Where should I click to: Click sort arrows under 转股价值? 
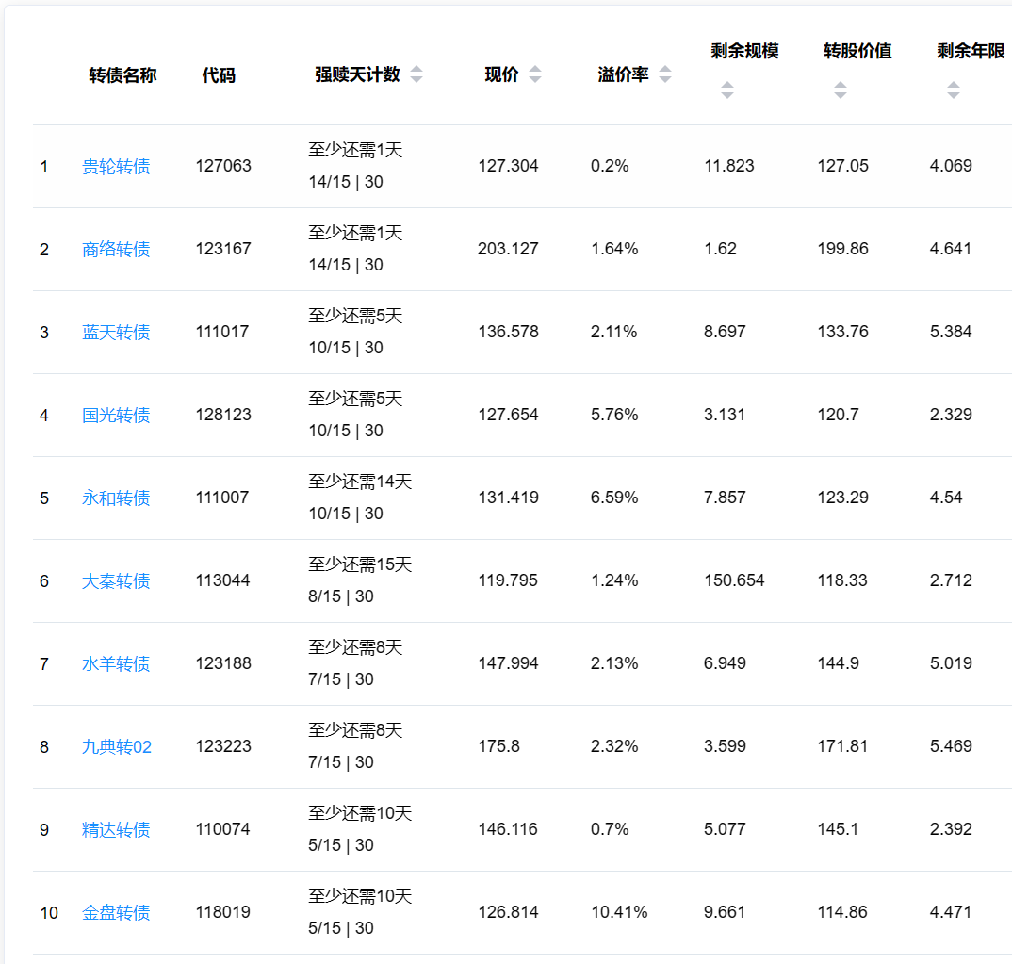[x=840, y=90]
